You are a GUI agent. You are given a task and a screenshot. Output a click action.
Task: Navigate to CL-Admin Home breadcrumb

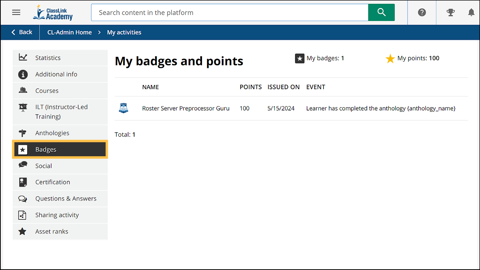tap(69, 32)
